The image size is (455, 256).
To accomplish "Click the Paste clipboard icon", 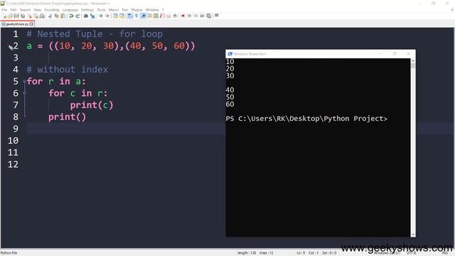I will [63, 16].
